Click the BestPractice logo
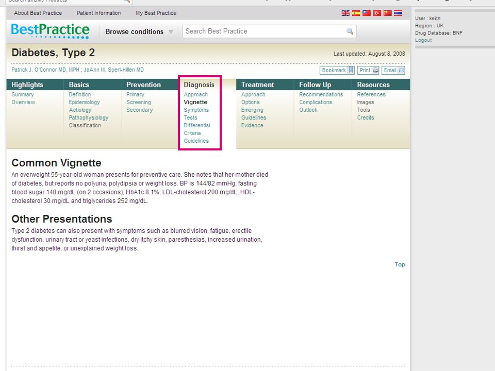The width and height of the screenshot is (495, 371). point(50,31)
